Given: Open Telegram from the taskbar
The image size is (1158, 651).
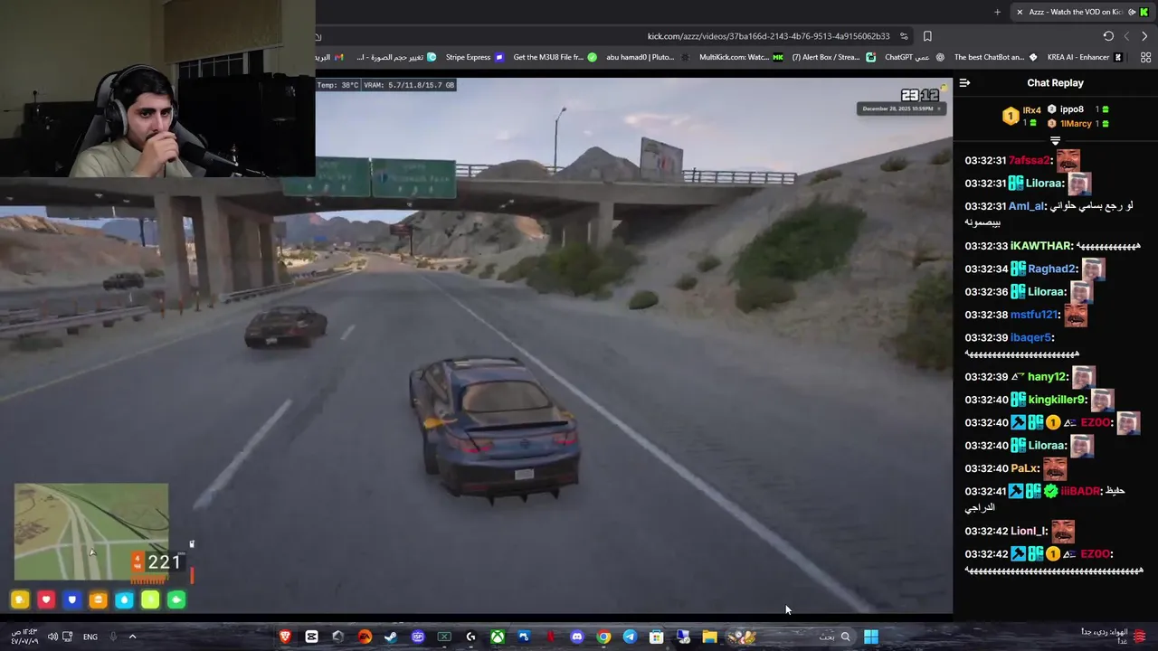Looking at the screenshot, I should click(630, 637).
